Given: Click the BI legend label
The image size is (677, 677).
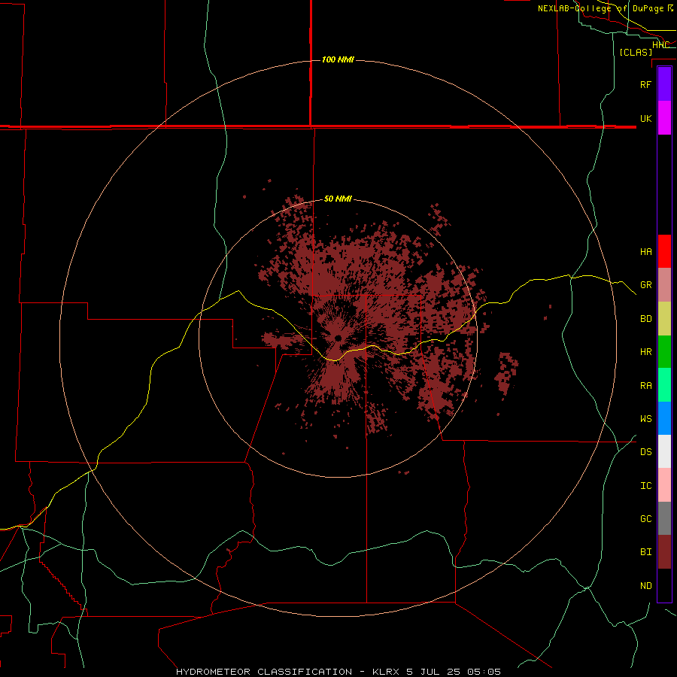Looking at the screenshot, I should click(645, 552).
